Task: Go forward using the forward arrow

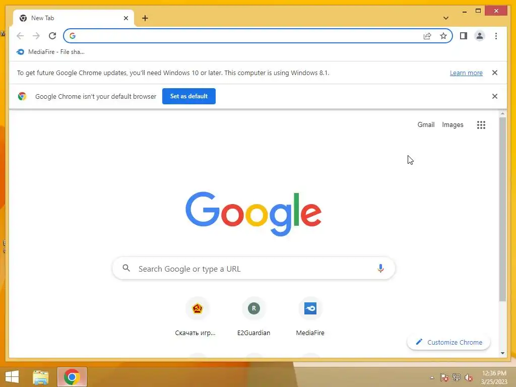Action: (x=36, y=36)
